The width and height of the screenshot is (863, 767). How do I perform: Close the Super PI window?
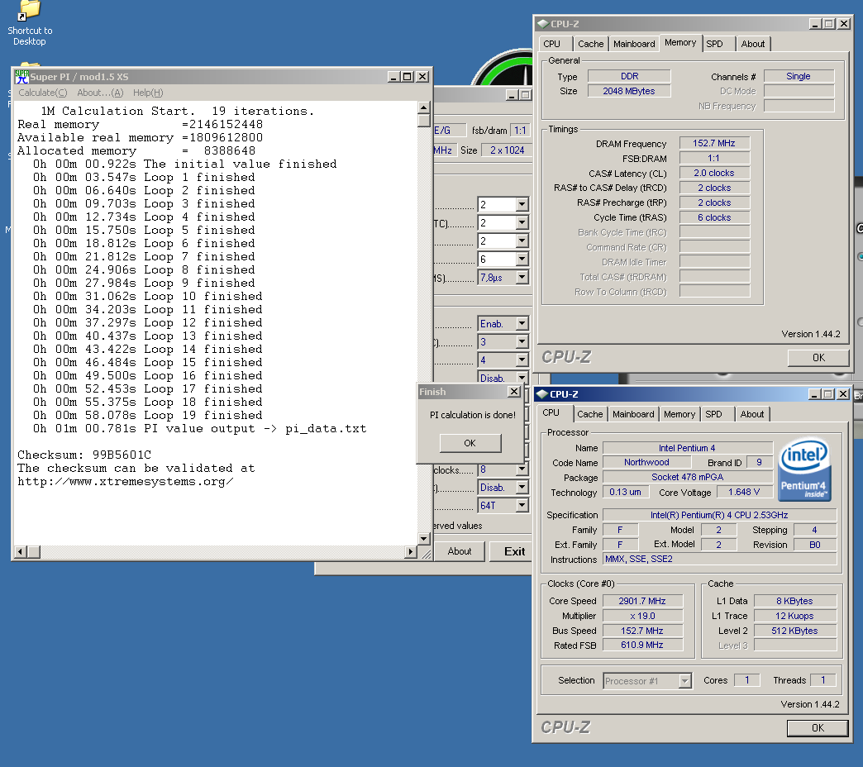pos(422,77)
